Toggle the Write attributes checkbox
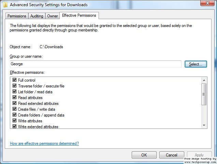Viewport: 217px width, 164px height. point(14,121)
